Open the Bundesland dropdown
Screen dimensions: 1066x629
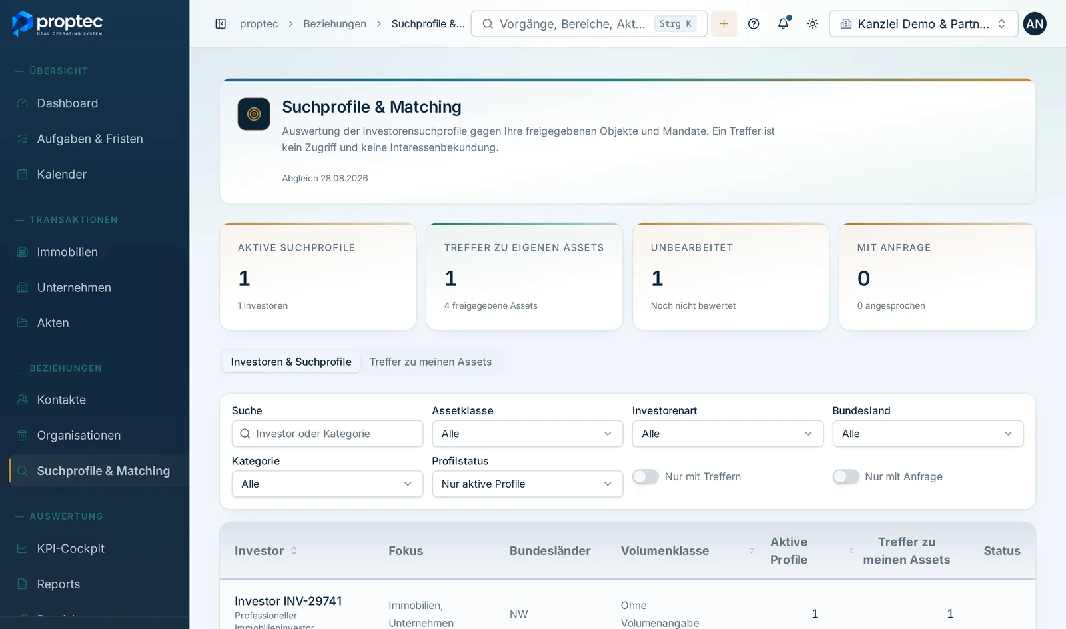pos(927,434)
